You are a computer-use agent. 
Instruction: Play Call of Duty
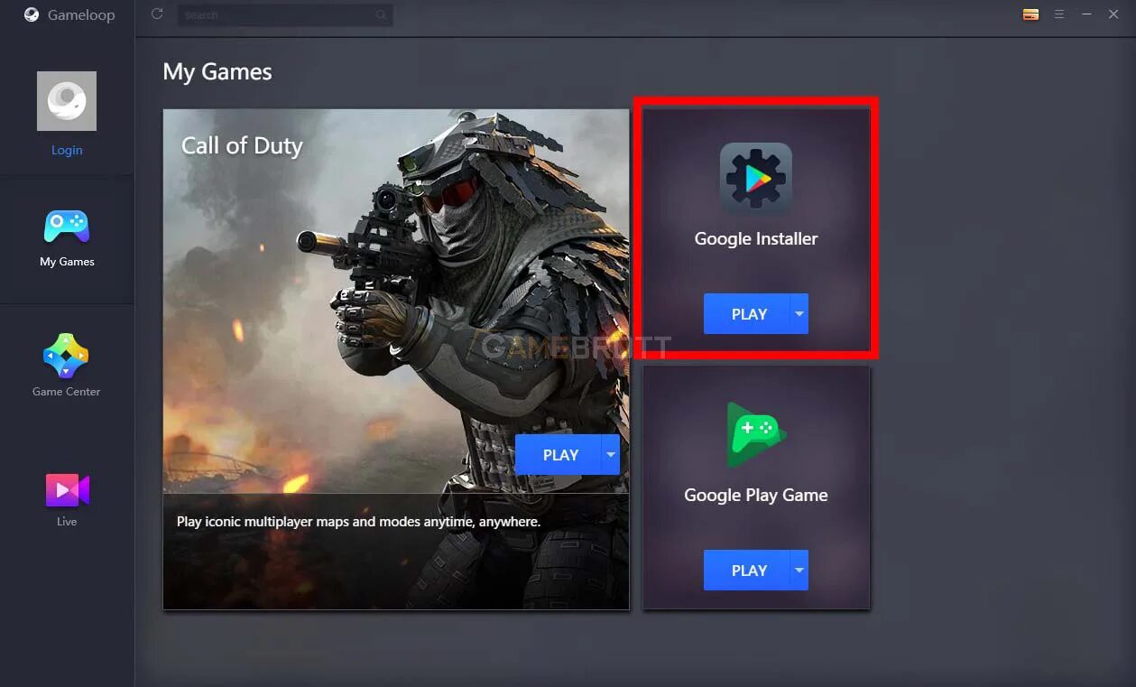point(559,455)
